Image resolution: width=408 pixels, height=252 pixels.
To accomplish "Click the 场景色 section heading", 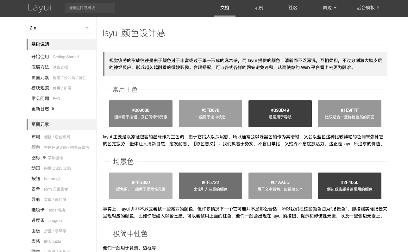I will [123, 161].
